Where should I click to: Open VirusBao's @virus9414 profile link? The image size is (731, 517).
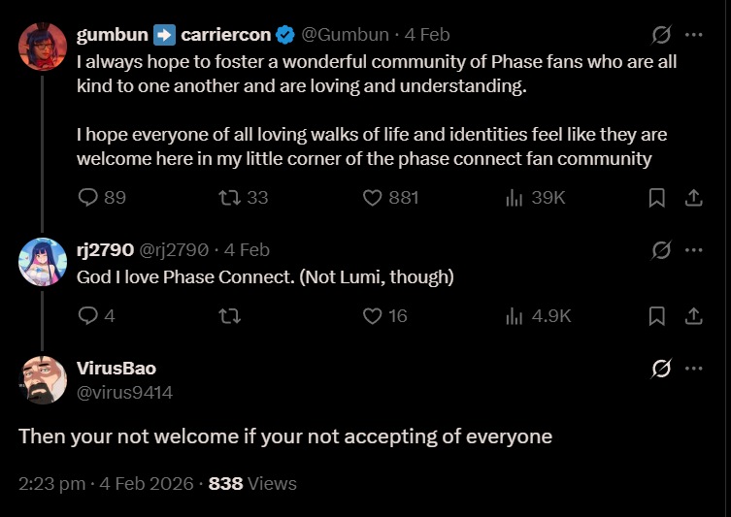tap(124, 392)
